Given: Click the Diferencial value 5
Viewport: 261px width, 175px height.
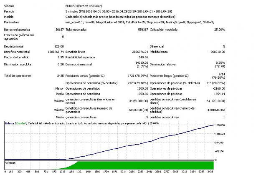Looking at the screenshot, I should tap(224, 47).
